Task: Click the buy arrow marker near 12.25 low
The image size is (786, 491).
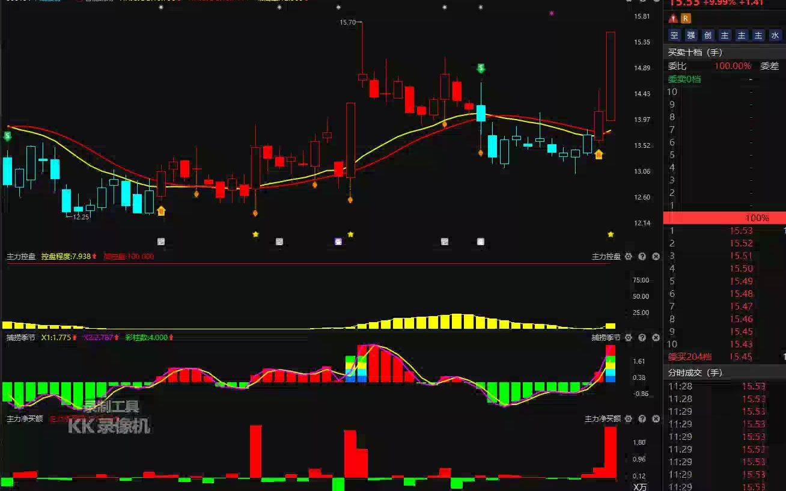Action: 161,211
